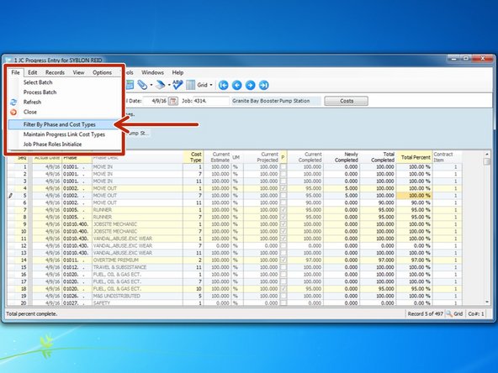Image resolution: width=498 pixels, height=373 pixels.
Task: Open the View menu
Action: pyautogui.click(x=78, y=72)
